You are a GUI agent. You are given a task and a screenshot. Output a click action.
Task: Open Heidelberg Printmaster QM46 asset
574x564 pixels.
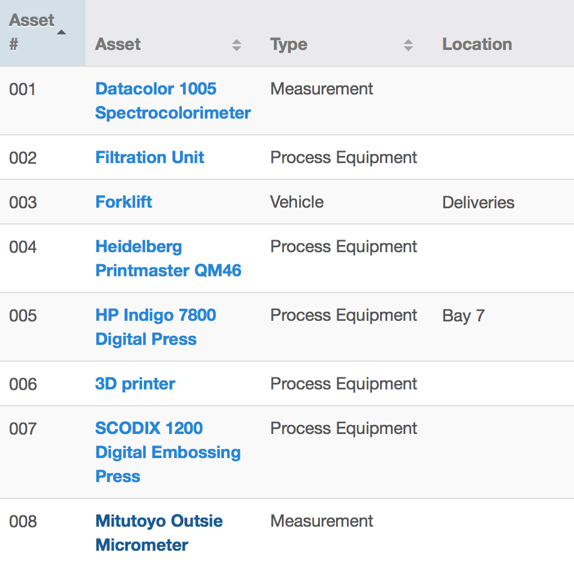[x=168, y=259]
